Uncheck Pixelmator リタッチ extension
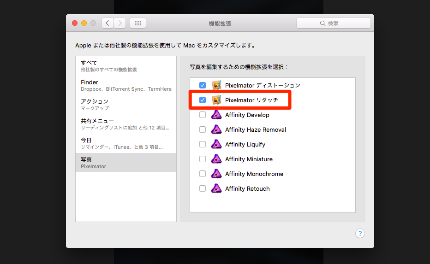 click(x=203, y=100)
